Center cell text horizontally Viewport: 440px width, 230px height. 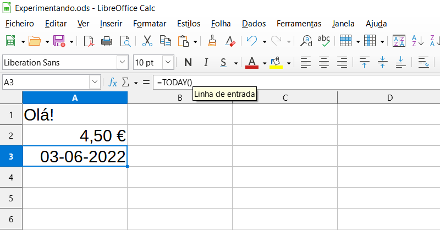(324, 62)
